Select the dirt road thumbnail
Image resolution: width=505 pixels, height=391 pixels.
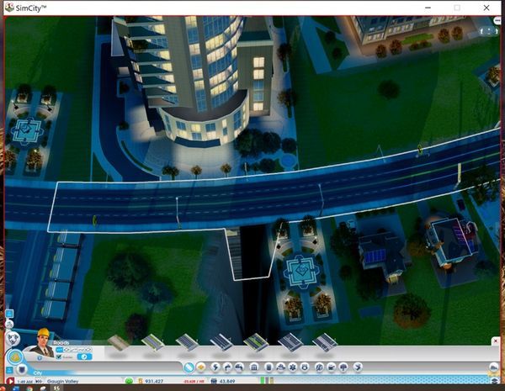coord(118,343)
